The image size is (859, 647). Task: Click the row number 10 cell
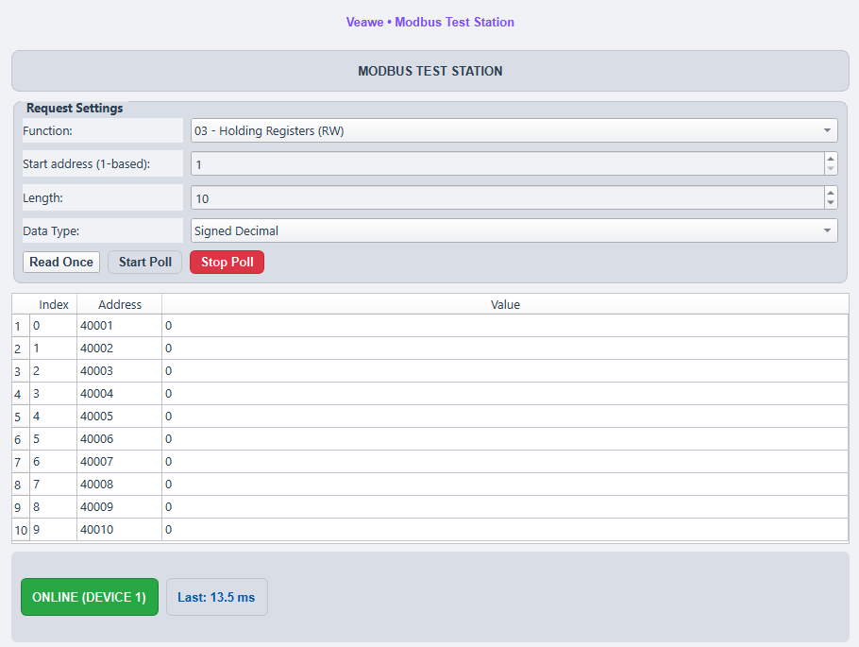pyautogui.click(x=19, y=530)
